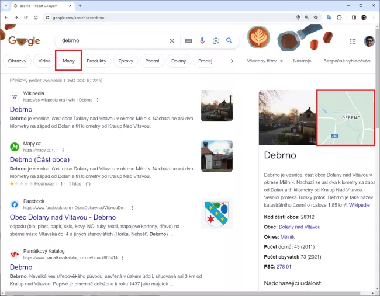Click the browser address bar
Screen dimensions: 380x296
pos(170,18)
